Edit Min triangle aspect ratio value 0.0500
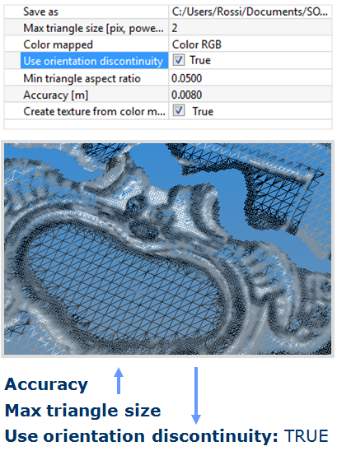 [250, 78]
